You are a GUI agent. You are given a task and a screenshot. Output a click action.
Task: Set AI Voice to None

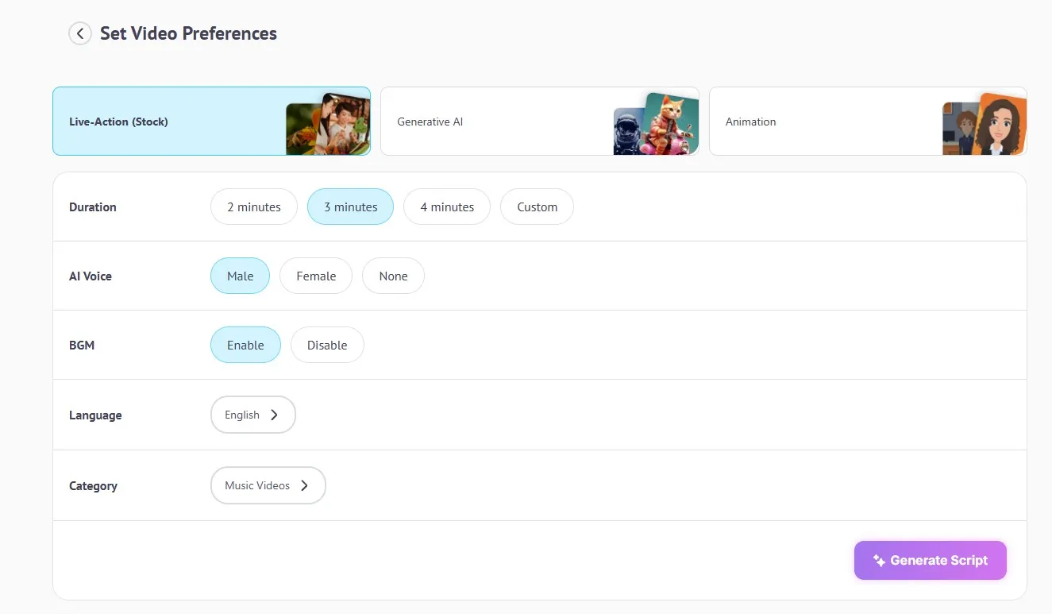393,276
